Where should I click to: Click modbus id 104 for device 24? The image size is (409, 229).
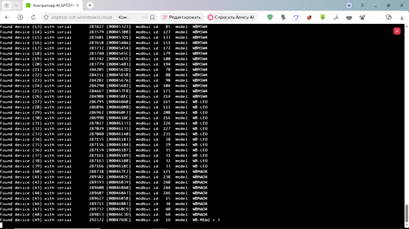[167, 86]
